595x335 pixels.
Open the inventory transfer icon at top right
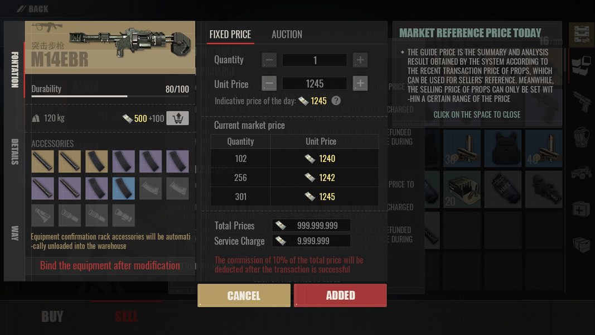pyautogui.click(x=582, y=34)
